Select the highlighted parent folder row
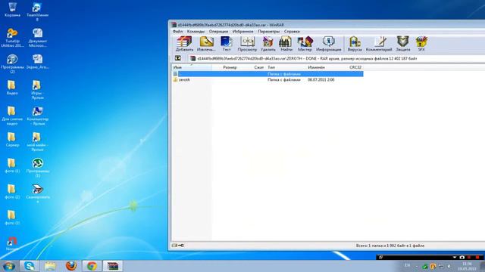Viewport: 485px width, 272px height. point(268,74)
